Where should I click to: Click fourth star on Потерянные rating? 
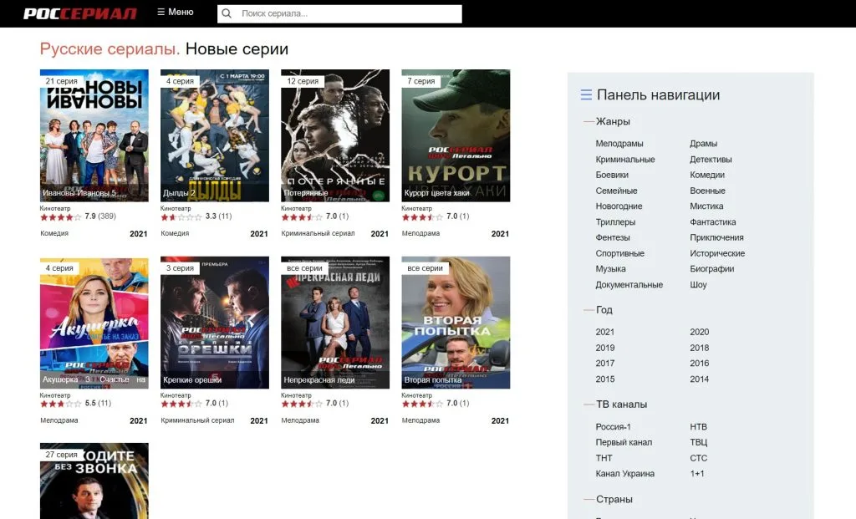310,215
